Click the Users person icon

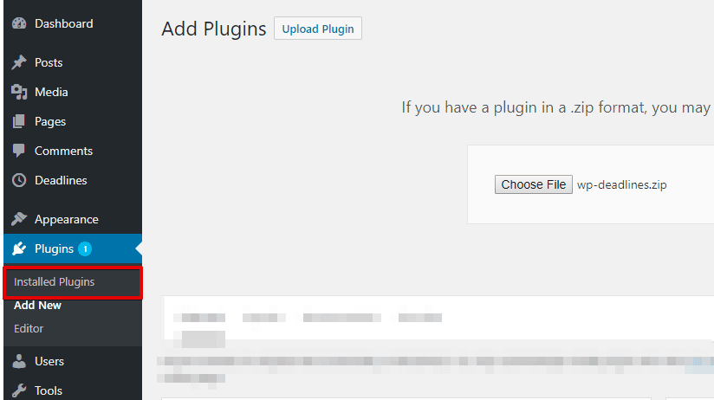click(19, 362)
